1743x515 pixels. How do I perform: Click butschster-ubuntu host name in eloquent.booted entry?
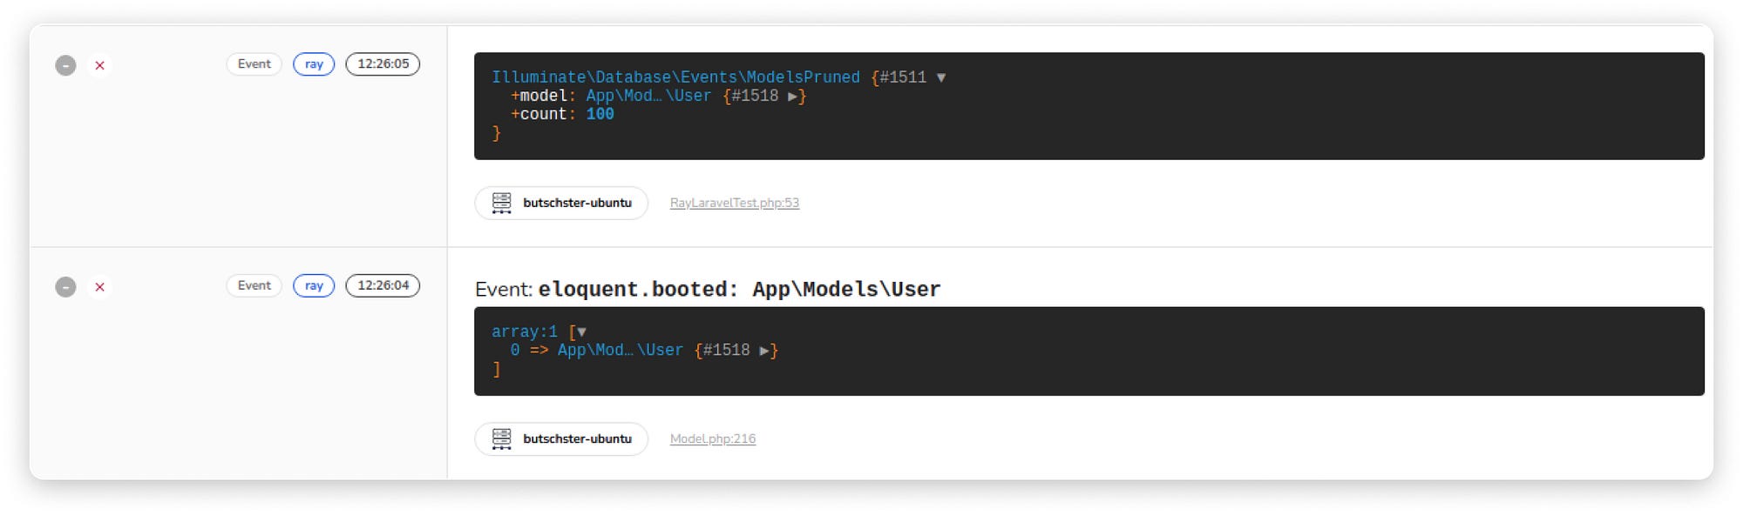577,439
